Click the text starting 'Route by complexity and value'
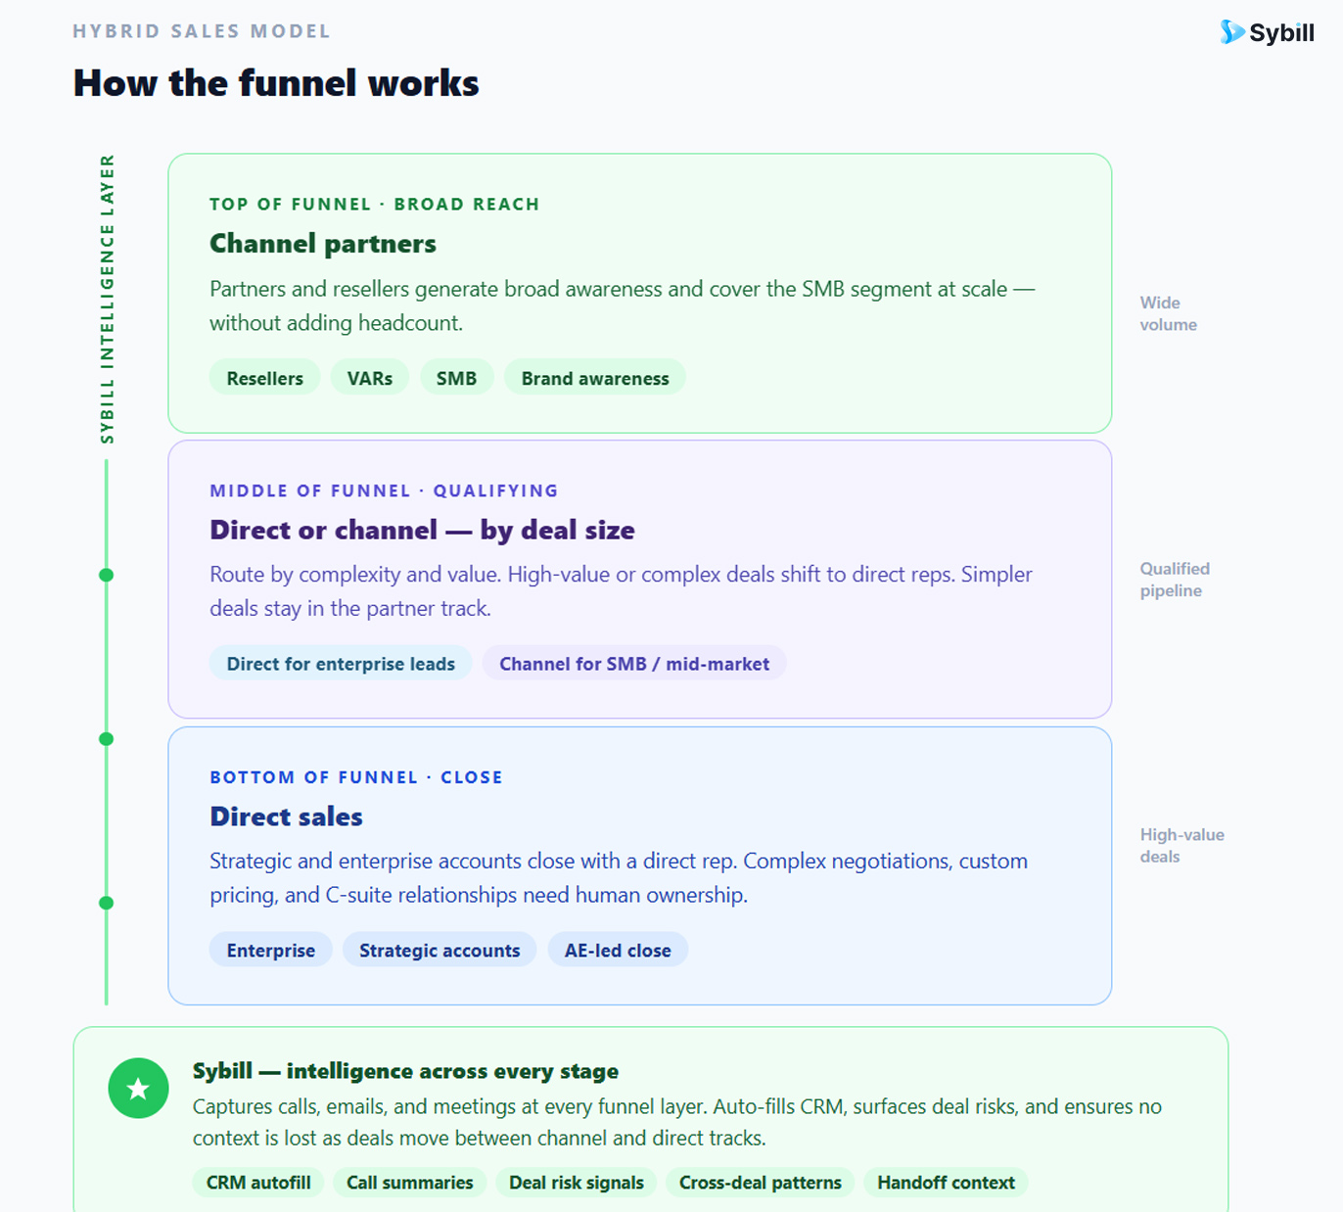 coord(622,591)
